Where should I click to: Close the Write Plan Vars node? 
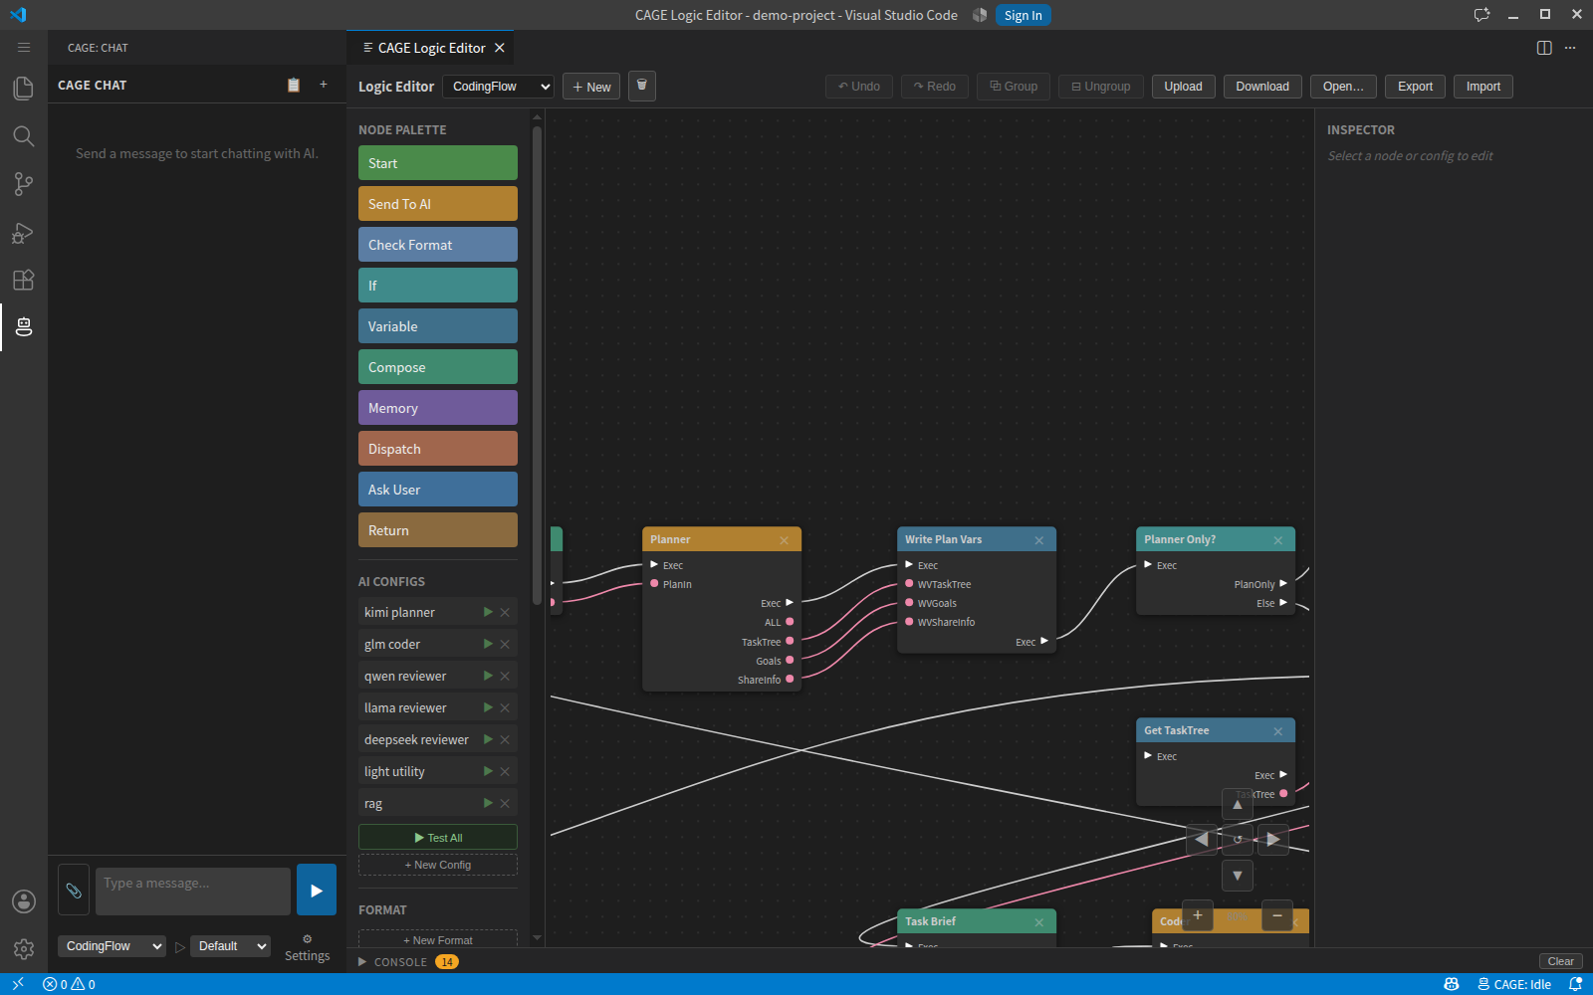[x=1039, y=540]
